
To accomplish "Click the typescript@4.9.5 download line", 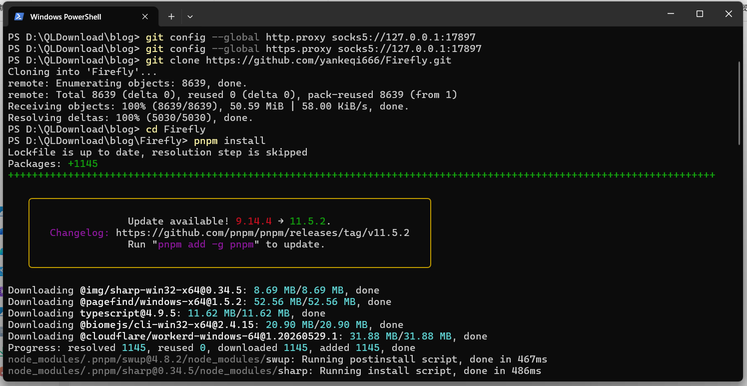I will pyautogui.click(x=167, y=313).
